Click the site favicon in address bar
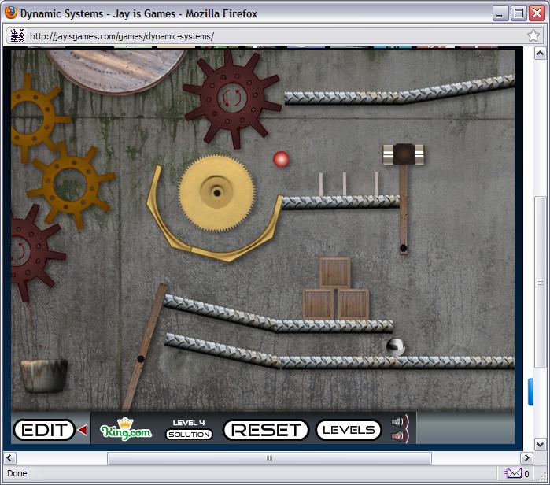Screen dimensions: 550x485 [17, 35]
